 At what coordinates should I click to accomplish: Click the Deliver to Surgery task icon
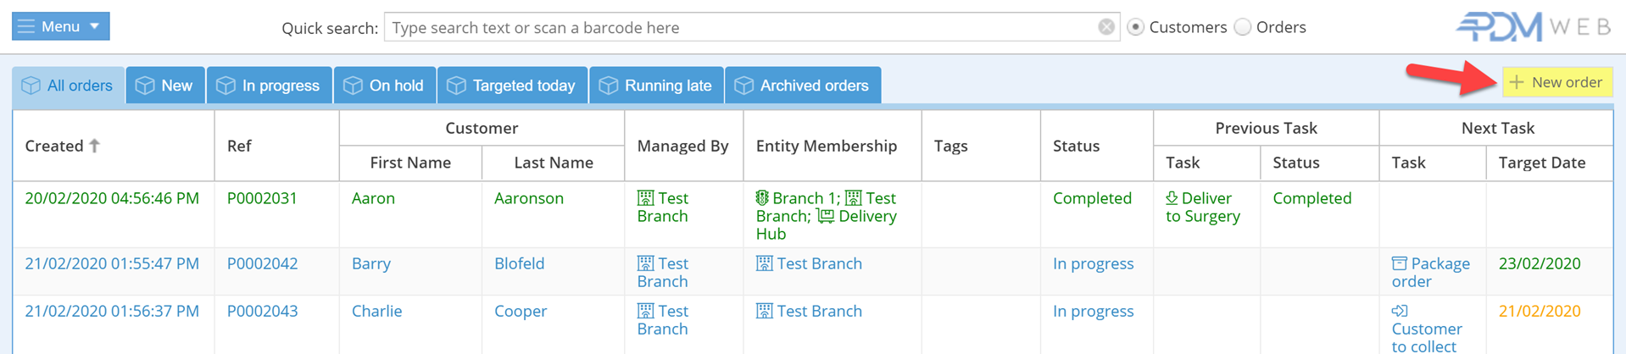tap(1172, 198)
